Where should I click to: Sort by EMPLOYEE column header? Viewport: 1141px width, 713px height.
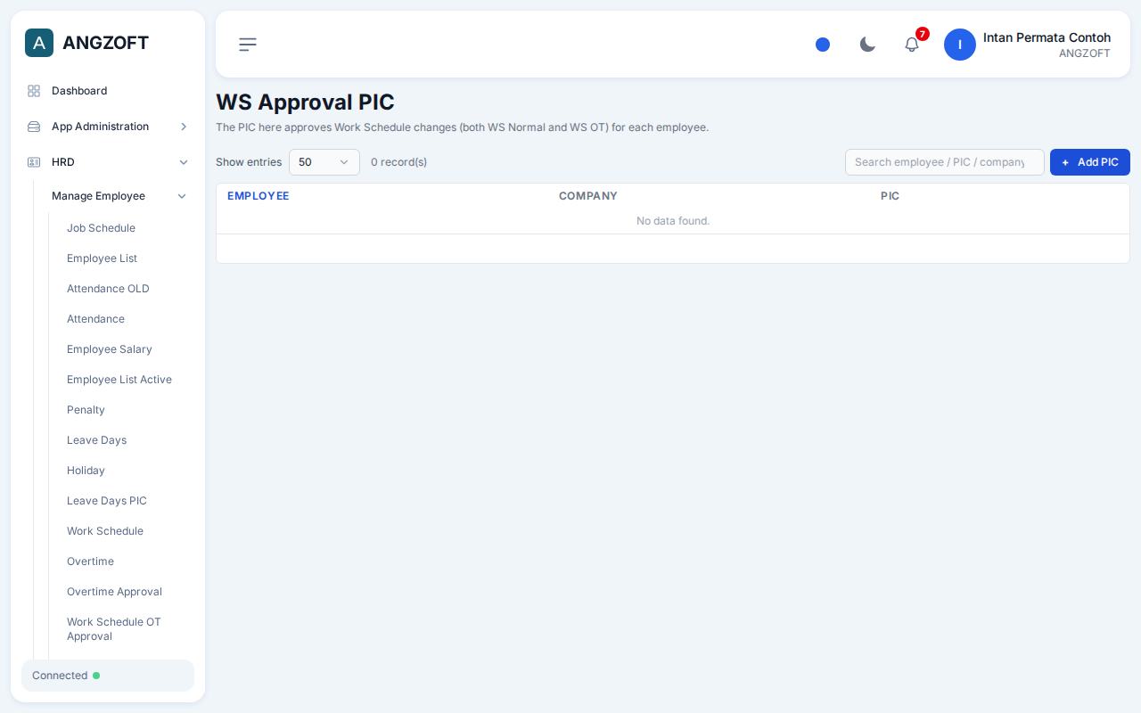tap(259, 196)
